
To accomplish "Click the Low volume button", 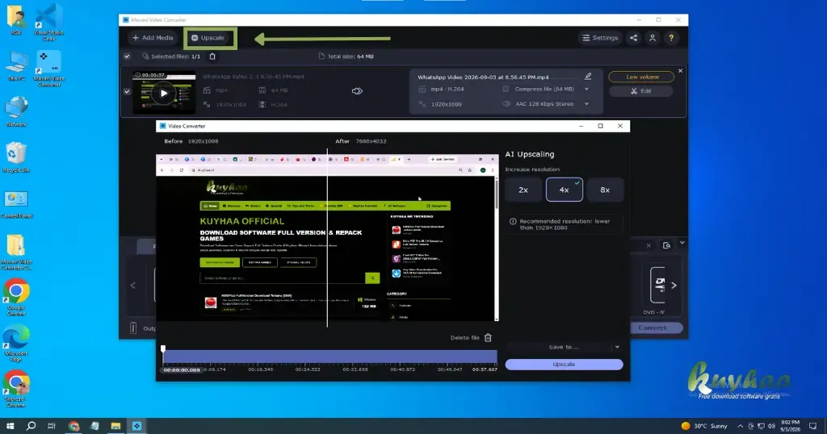I will [641, 77].
